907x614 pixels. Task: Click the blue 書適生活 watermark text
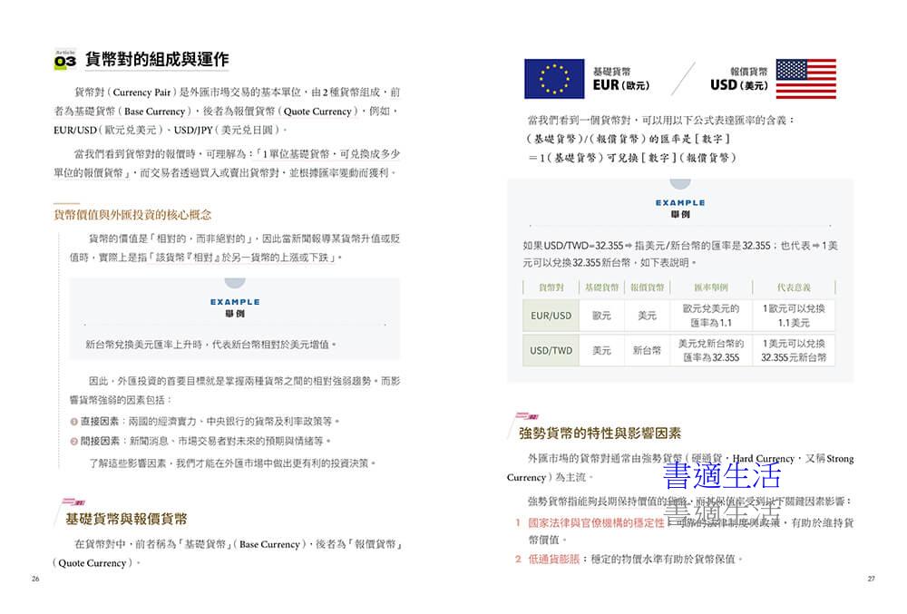(x=722, y=475)
